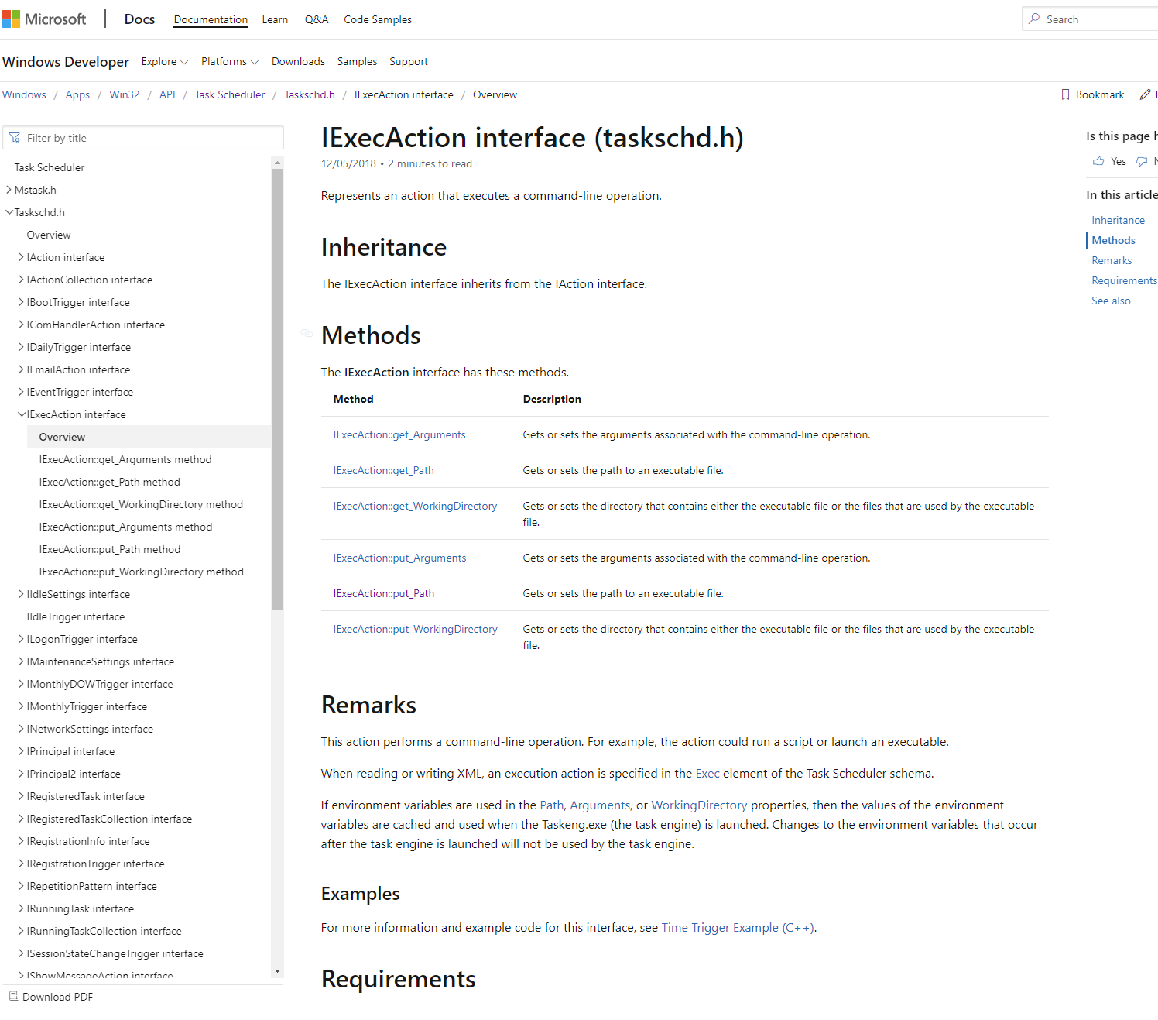Select the Overview item under IExecAction

pyautogui.click(x=149, y=437)
